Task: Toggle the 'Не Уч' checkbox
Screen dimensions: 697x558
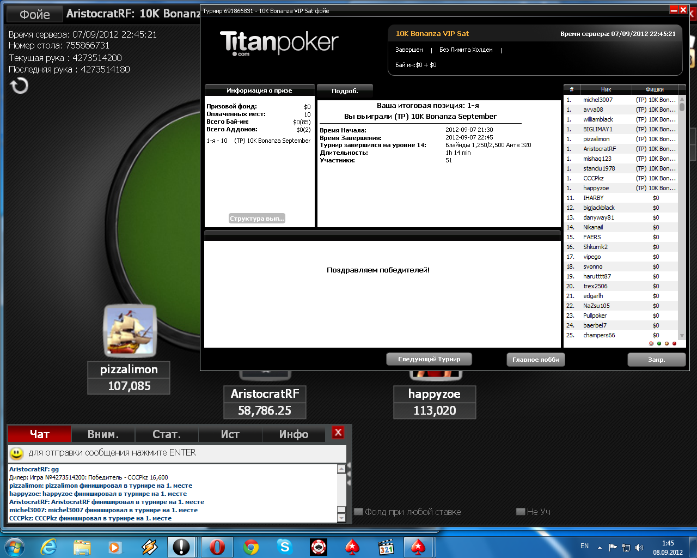Action: [x=521, y=512]
